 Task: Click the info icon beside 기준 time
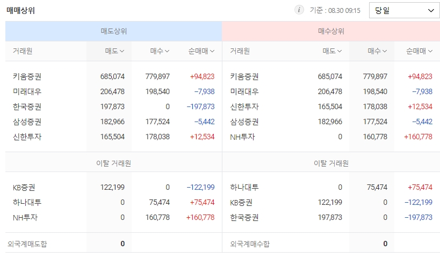[299, 10]
